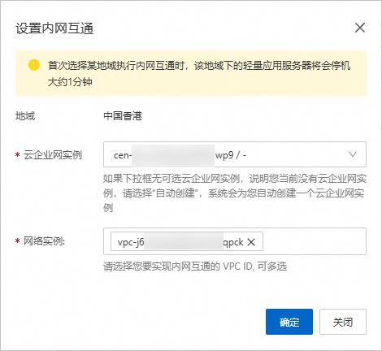Image resolution: width=382 pixels, height=351 pixels.
Task: Click the 云企业网实例 field label
Action: coord(53,155)
